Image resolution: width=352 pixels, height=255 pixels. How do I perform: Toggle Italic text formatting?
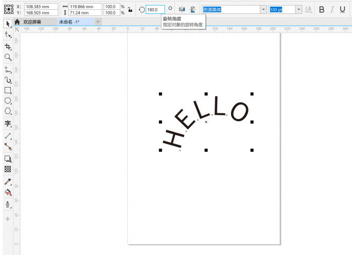[332, 10]
